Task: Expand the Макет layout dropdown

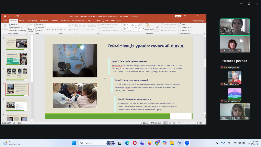Action: point(39,25)
